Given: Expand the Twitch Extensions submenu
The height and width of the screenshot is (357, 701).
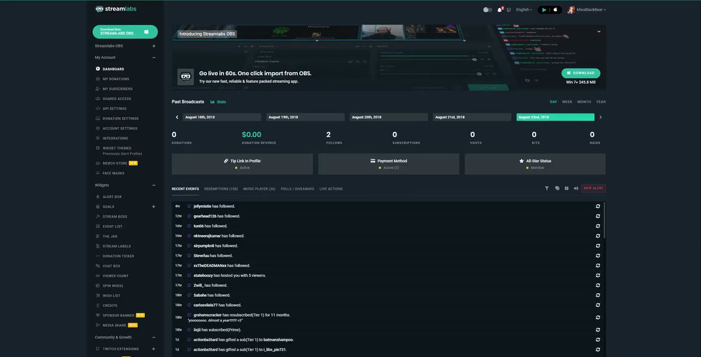Looking at the screenshot, I should (x=154, y=349).
